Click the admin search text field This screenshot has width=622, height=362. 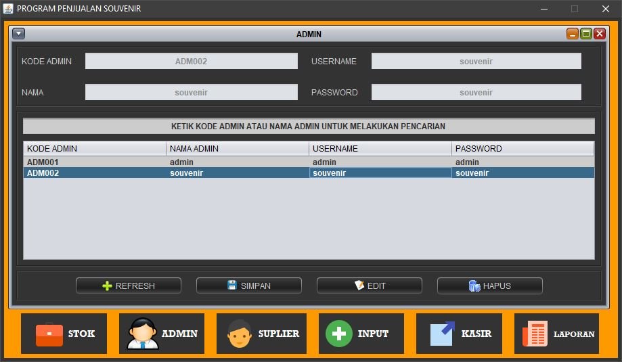click(x=309, y=127)
